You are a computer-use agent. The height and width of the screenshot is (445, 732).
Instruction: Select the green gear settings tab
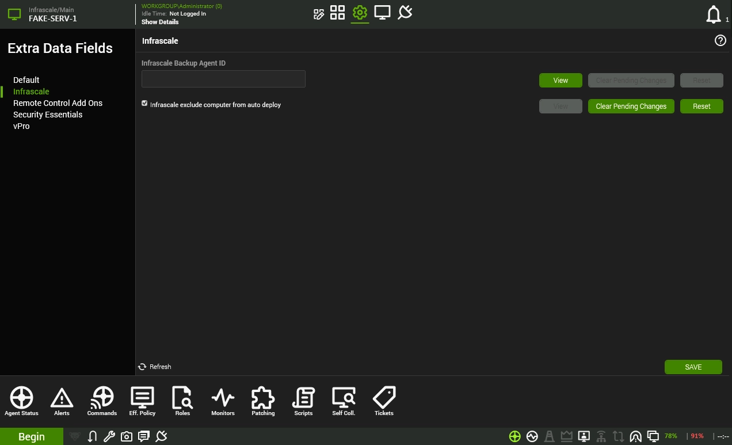[x=360, y=13]
